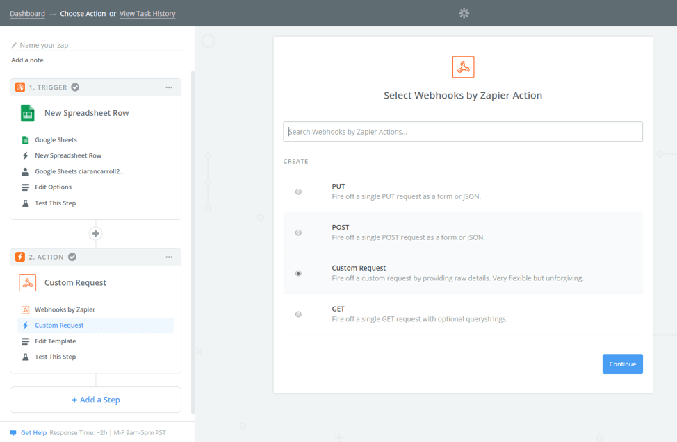This screenshot has width=677, height=442.
Task: Open the Get Help link
Action: pos(33,432)
